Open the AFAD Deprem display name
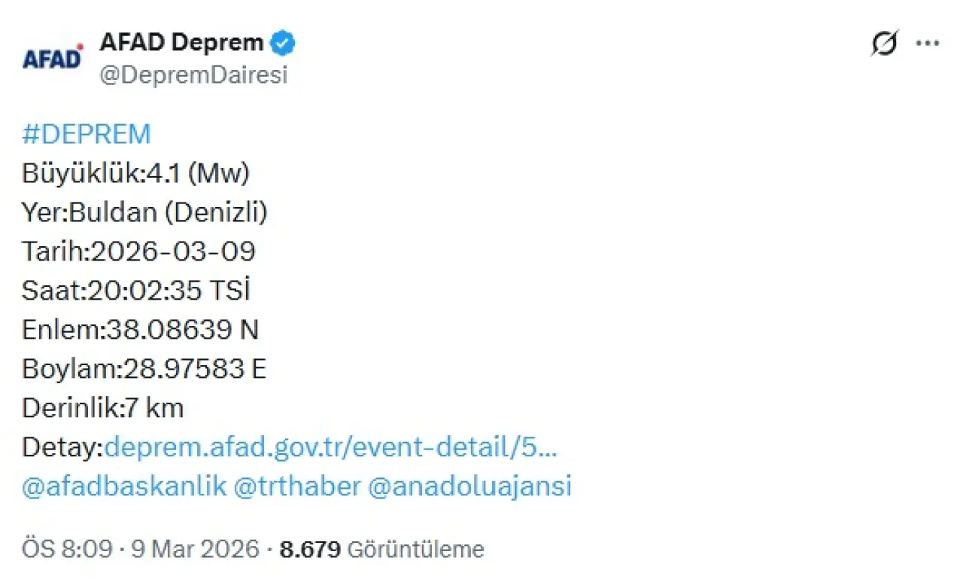 [182, 43]
